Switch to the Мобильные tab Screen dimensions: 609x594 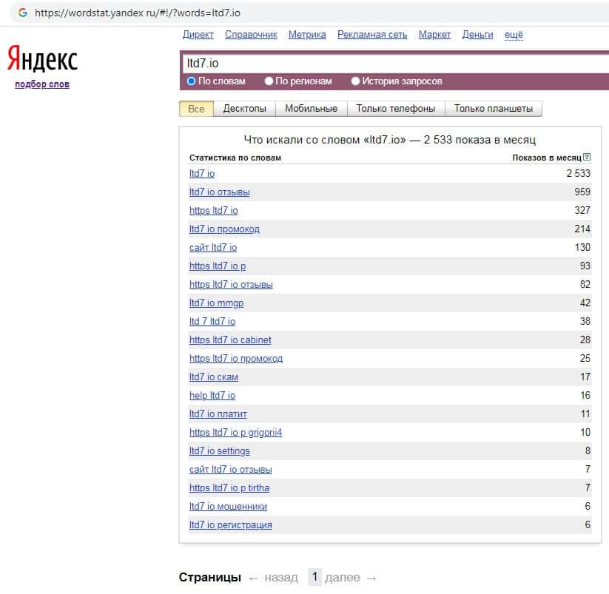311,109
